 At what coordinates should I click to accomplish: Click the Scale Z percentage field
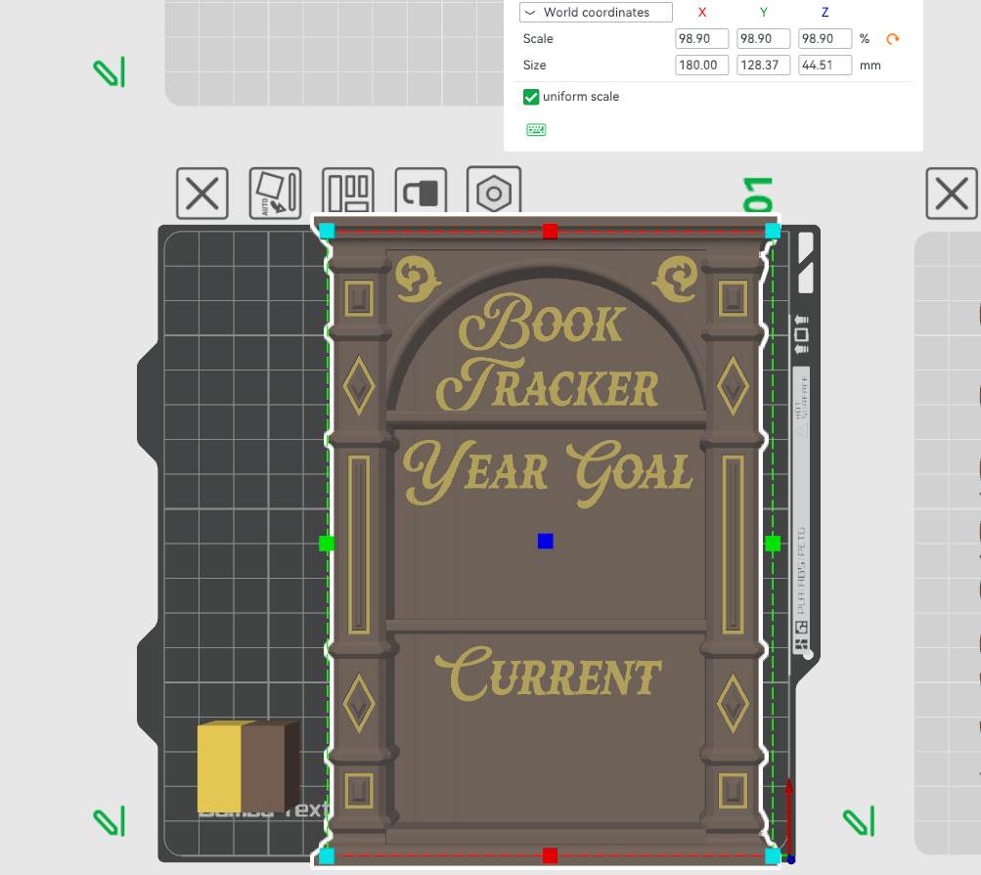pyautogui.click(x=825, y=39)
